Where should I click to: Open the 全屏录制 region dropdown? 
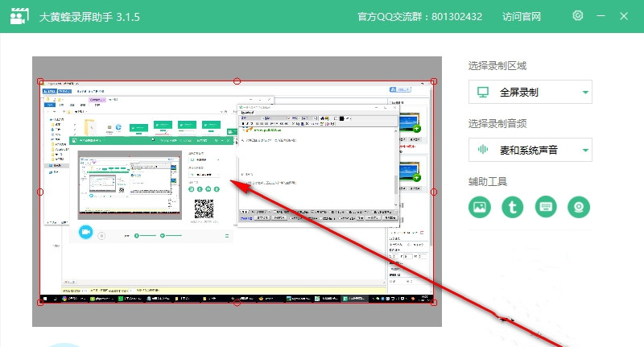tap(530, 92)
